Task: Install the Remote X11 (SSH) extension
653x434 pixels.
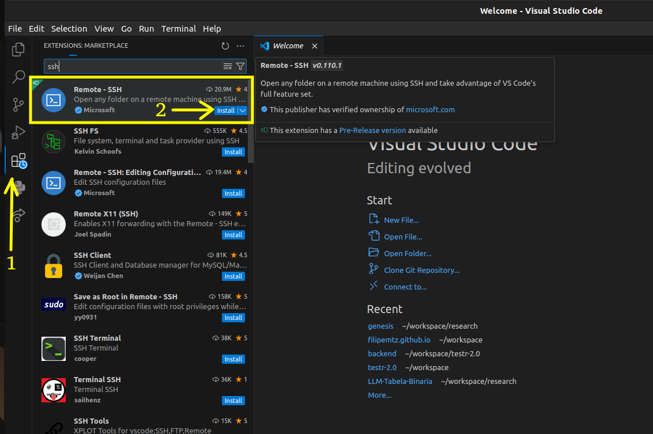Action: point(233,235)
